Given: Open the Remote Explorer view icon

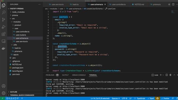Looking at the screenshot, I should click(4, 41).
